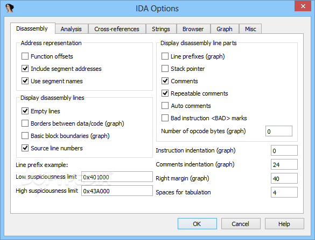Open the Cross-references tab
Image resolution: width=315 pixels, height=240 pixels.
pyautogui.click(x=117, y=29)
